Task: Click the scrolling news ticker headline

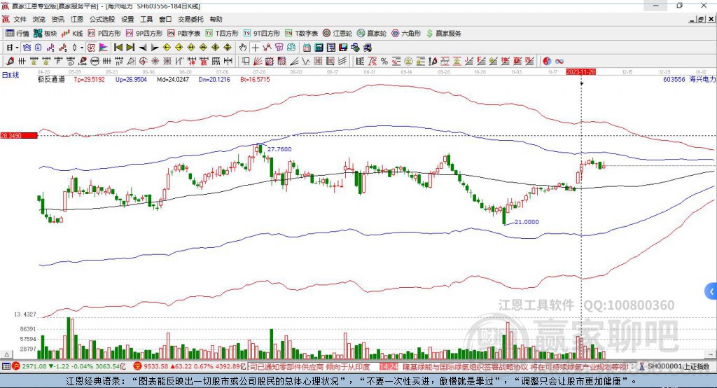Action: pyautogui.click(x=439, y=366)
